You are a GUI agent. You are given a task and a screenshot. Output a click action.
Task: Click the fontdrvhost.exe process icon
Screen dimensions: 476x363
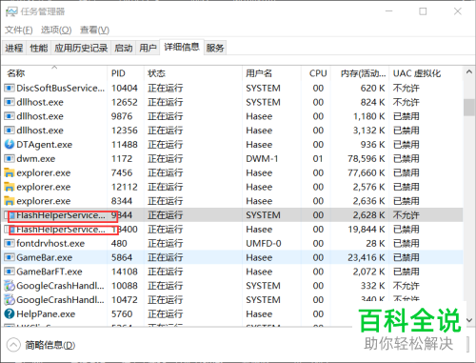pyautogui.click(x=10, y=243)
